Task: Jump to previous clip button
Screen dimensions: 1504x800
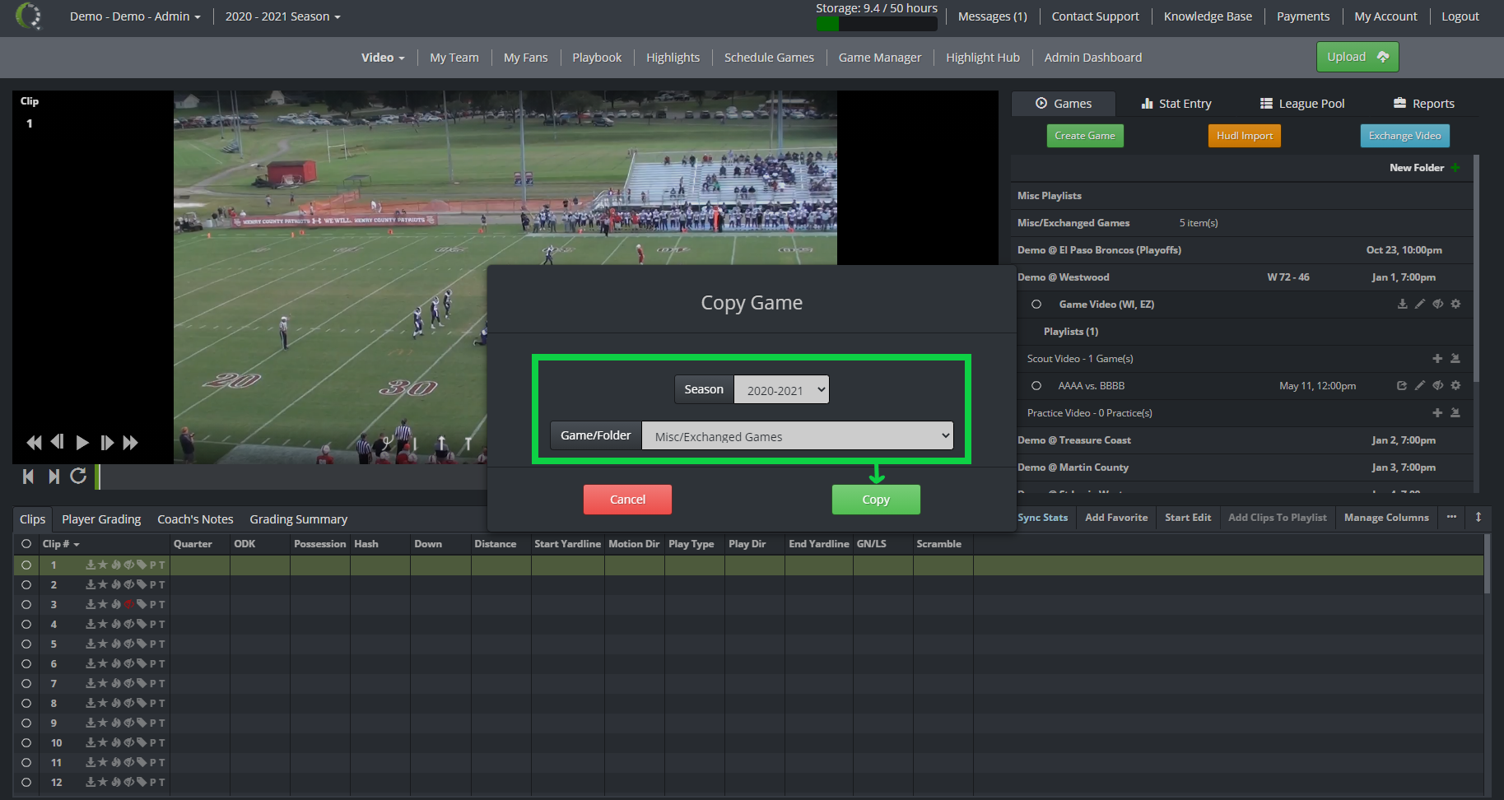Action: pos(29,476)
